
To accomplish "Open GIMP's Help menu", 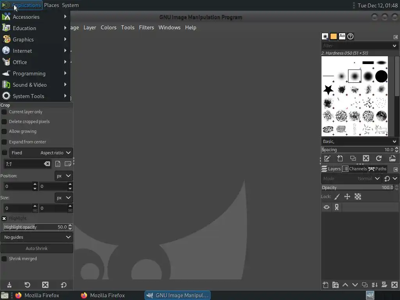I will pos(191,28).
